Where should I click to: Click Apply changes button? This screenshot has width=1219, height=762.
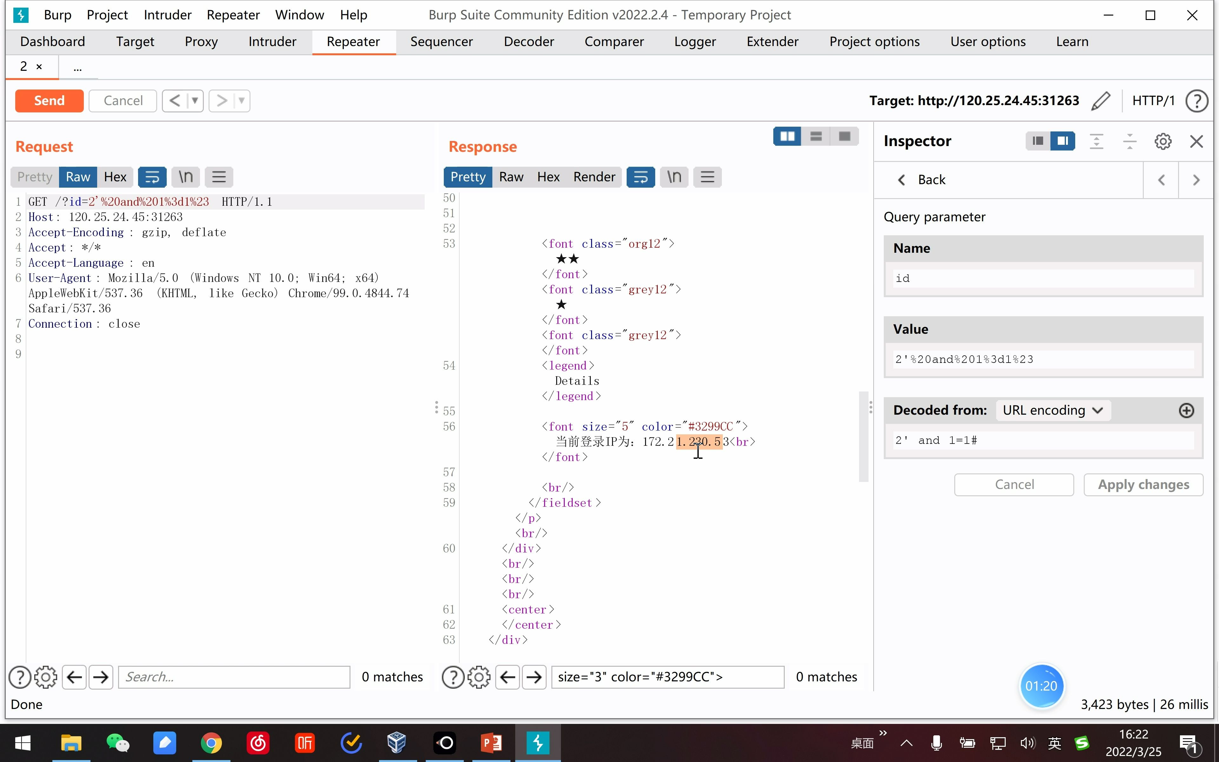click(x=1143, y=485)
